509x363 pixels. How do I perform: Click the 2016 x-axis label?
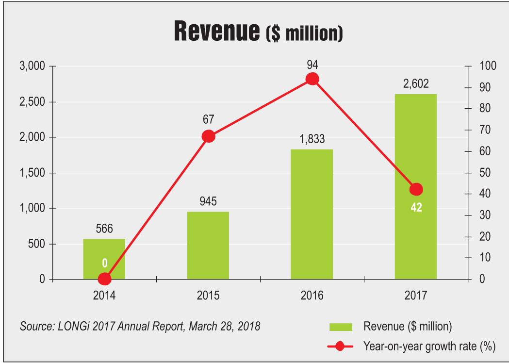tap(312, 295)
